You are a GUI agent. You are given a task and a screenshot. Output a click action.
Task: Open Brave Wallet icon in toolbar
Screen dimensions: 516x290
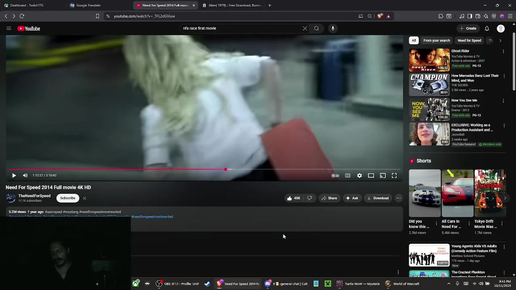point(478,16)
